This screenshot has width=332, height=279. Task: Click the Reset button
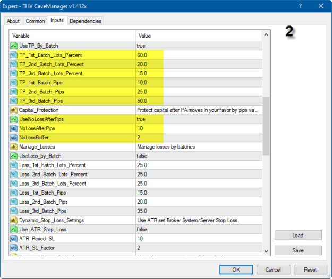pos(310,269)
